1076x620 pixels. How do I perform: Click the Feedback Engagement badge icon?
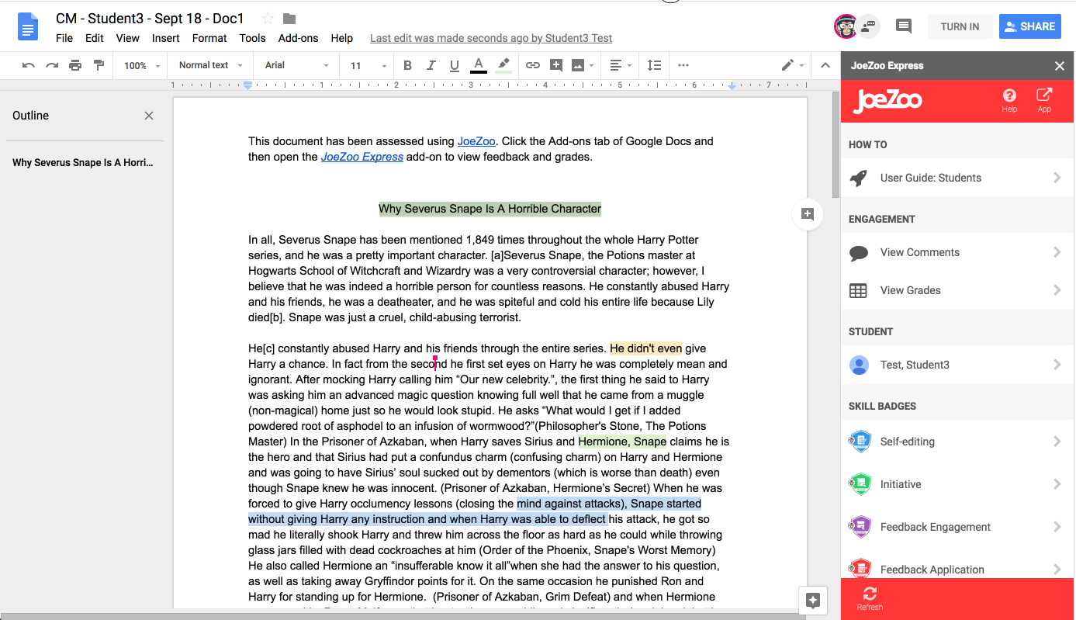click(x=859, y=527)
